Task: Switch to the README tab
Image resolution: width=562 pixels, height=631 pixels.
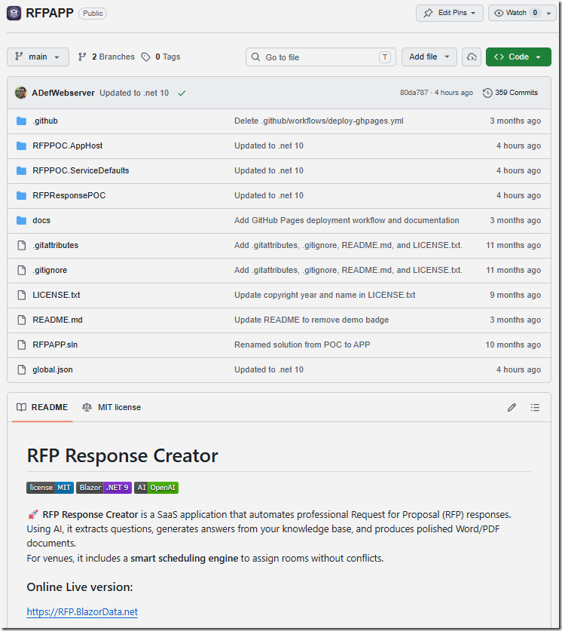Action: pyautogui.click(x=42, y=407)
